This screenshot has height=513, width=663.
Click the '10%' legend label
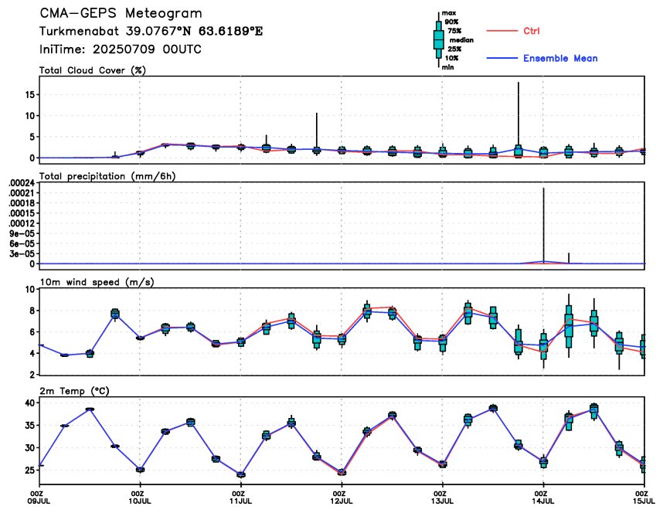(451, 58)
